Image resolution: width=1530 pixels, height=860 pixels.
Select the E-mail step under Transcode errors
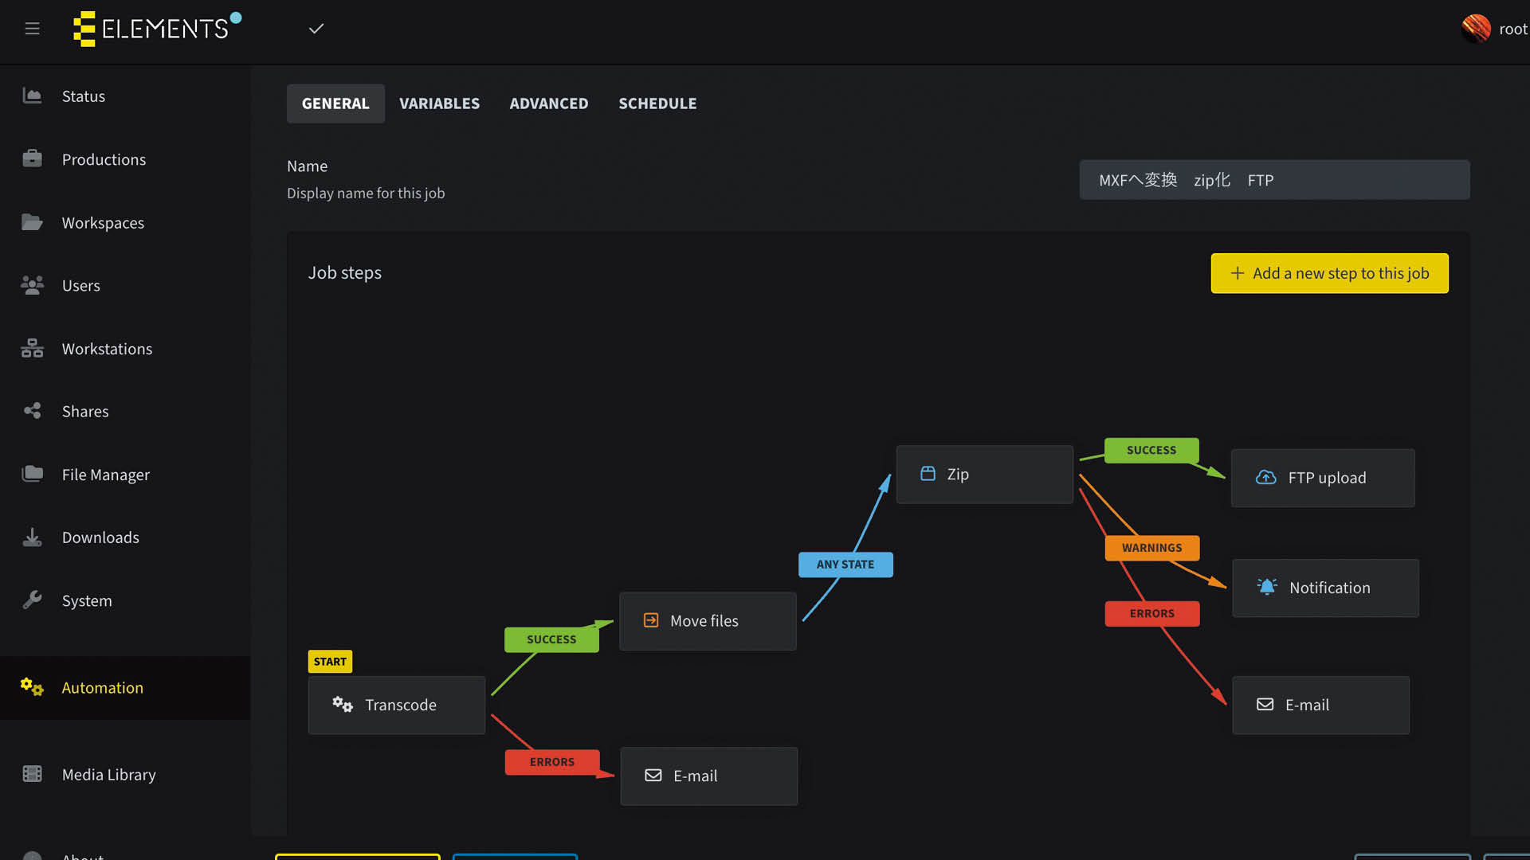[708, 776]
